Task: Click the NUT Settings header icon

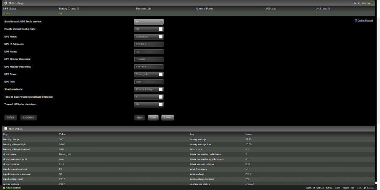Action: tap(6, 3)
